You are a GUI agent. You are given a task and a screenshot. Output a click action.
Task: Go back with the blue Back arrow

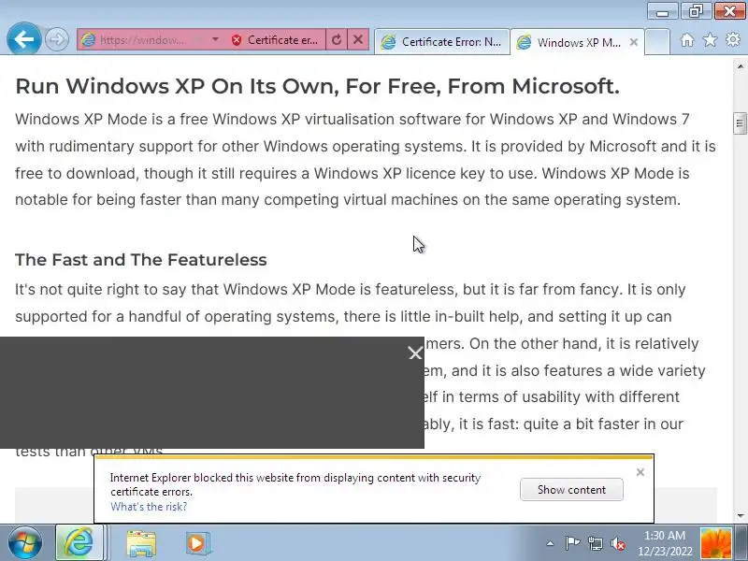[x=24, y=39]
